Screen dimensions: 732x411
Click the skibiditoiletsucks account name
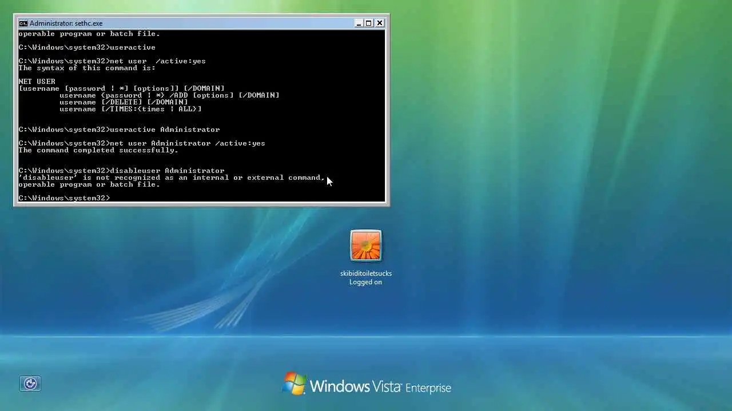click(366, 273)
